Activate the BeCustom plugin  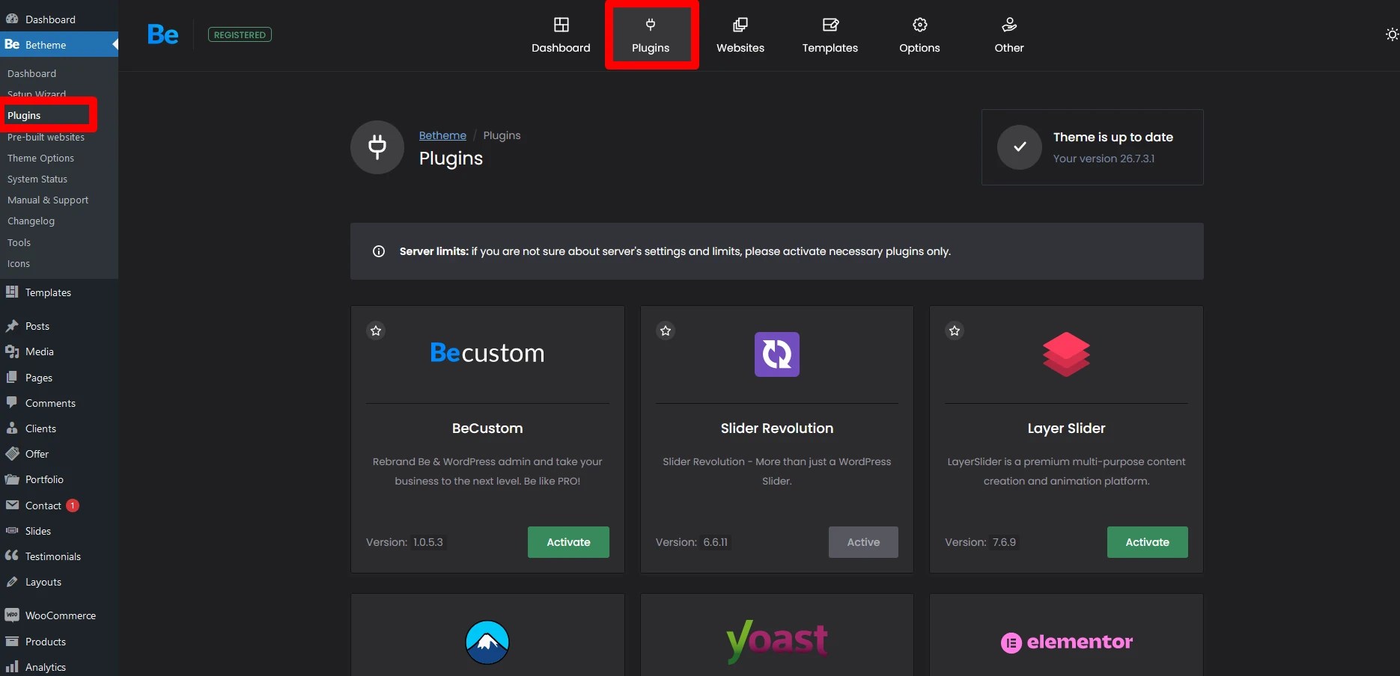coord(568,542)
